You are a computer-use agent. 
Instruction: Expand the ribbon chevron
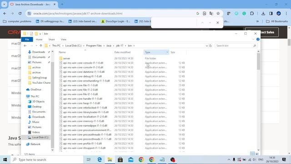253,40
